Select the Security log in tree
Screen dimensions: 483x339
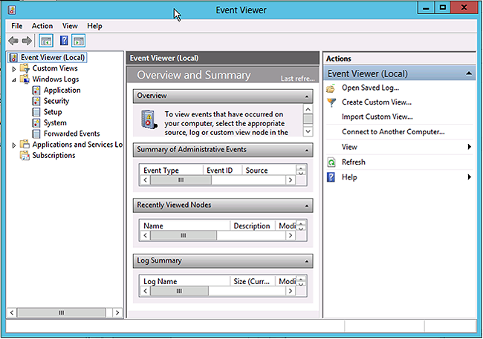point(56,101)
